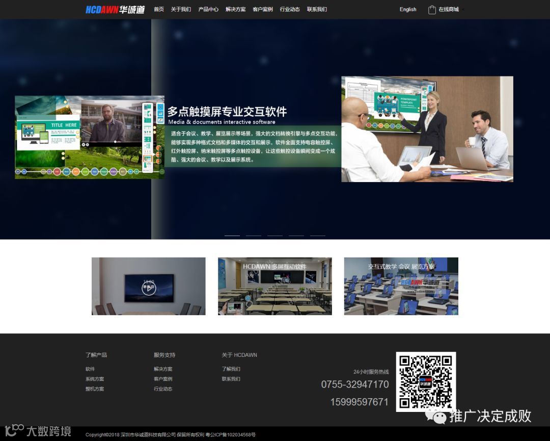
Task: Click the Copyright©2018 ICP footer text
Action: 171,435
